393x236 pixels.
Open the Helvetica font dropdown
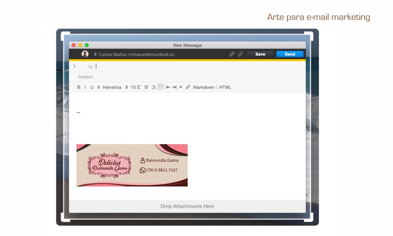[112, 87]
